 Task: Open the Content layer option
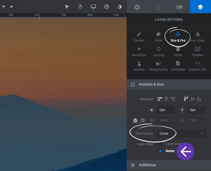tap(139, 37)
